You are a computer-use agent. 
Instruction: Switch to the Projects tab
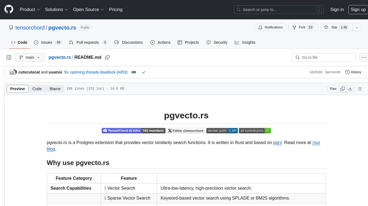point(188,42)
